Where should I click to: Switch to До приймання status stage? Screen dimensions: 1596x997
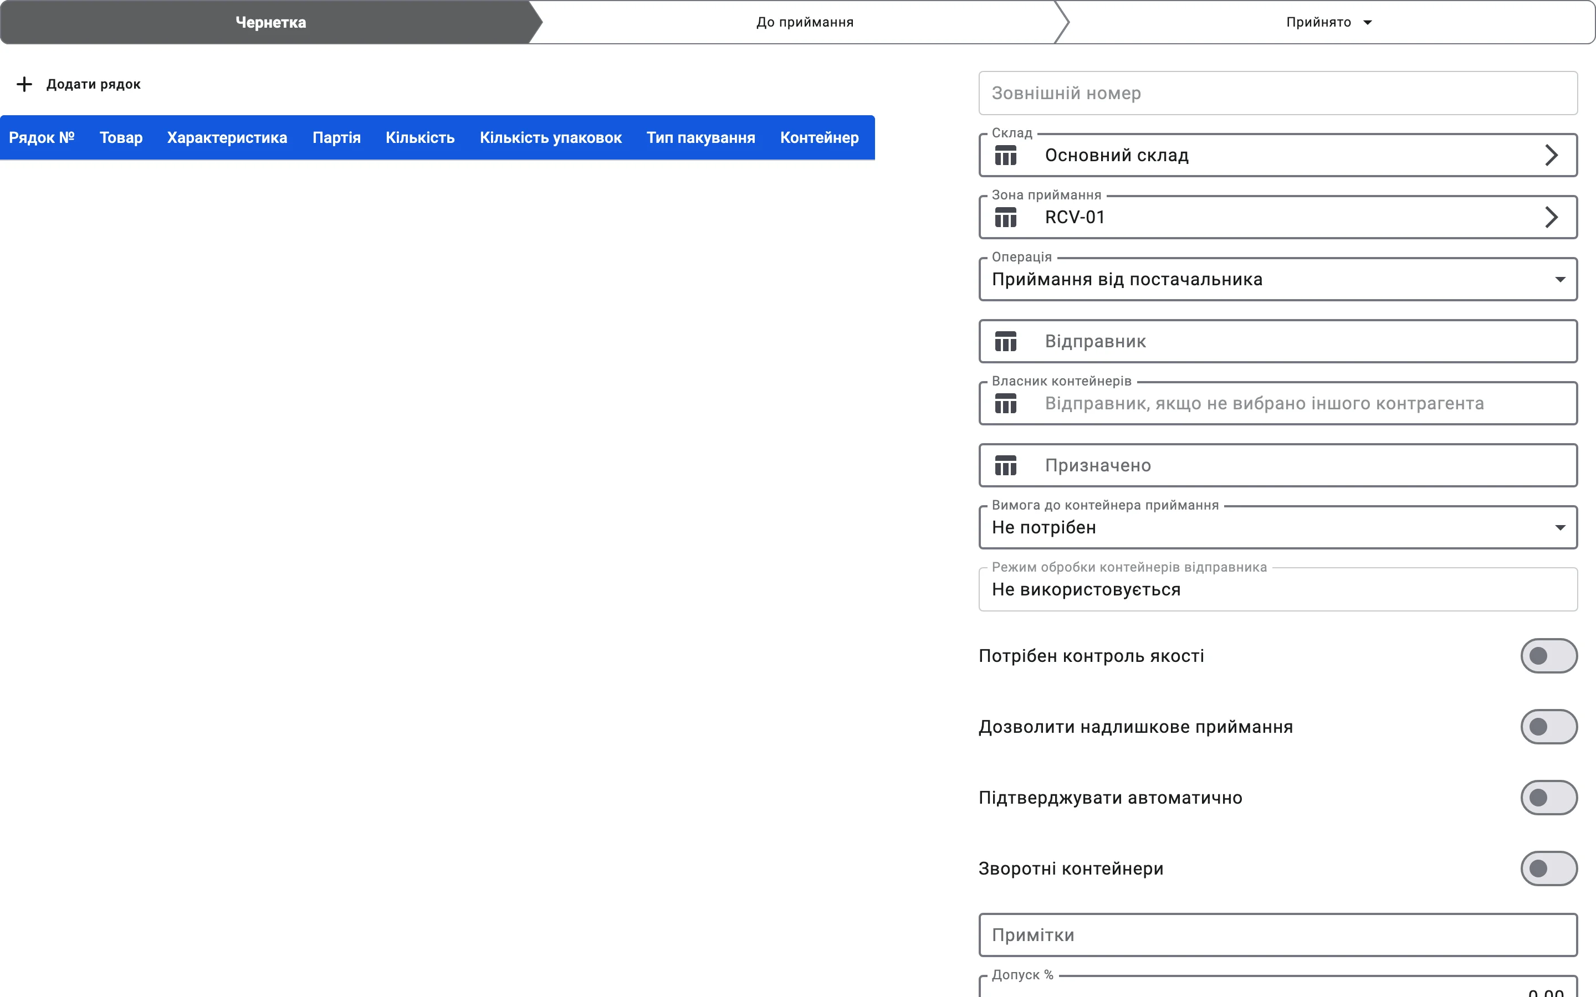(805, 22)
